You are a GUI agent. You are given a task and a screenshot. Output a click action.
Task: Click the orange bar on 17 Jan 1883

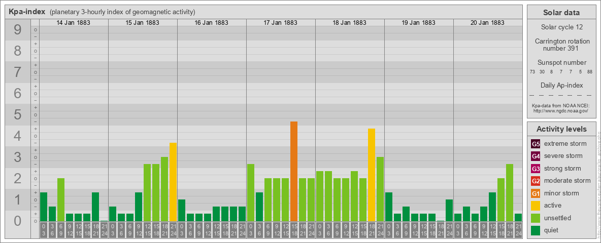click(293, 172)
